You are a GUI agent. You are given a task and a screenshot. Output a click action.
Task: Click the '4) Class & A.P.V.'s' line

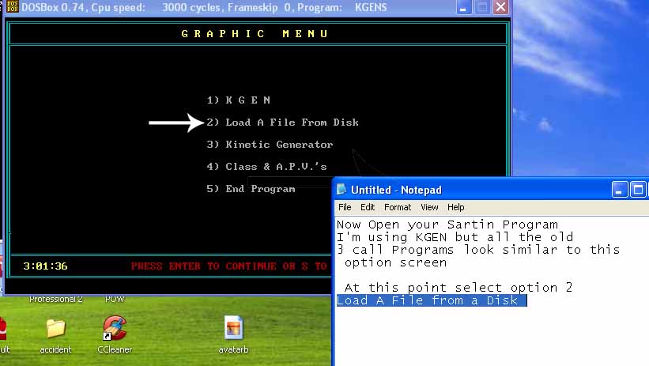[x=266, y=167]
